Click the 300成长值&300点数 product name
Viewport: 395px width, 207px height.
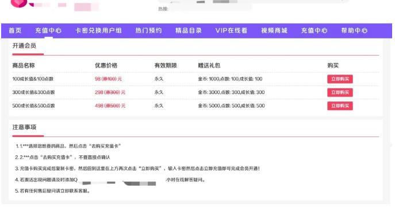[33, 92]
